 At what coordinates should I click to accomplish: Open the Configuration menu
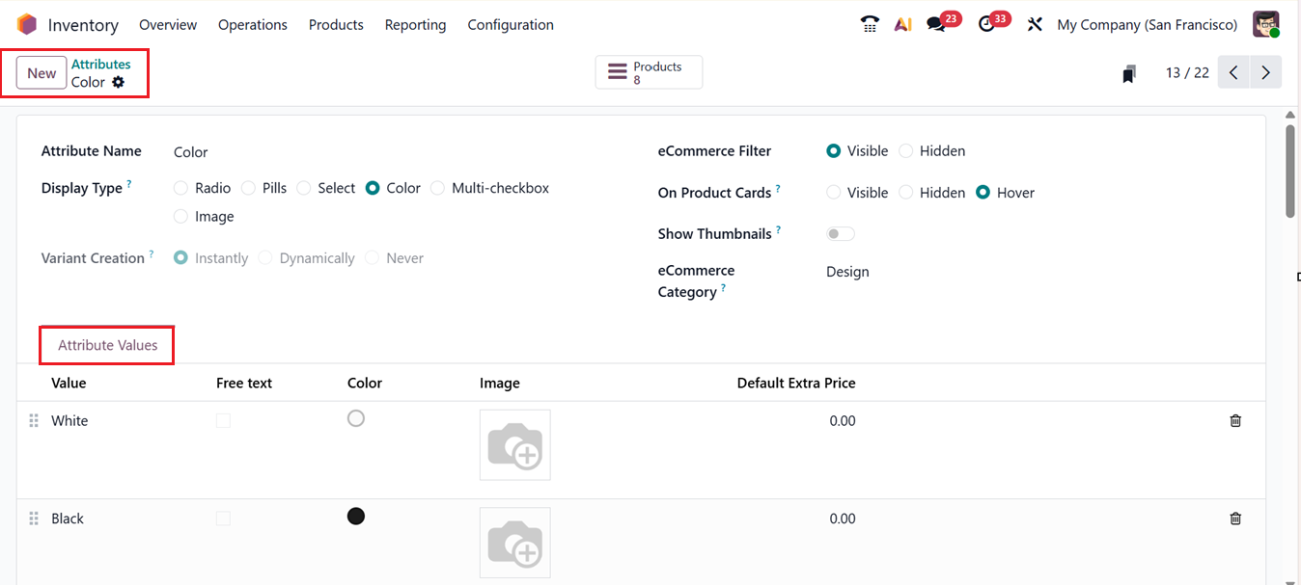[x=510, y=24]
